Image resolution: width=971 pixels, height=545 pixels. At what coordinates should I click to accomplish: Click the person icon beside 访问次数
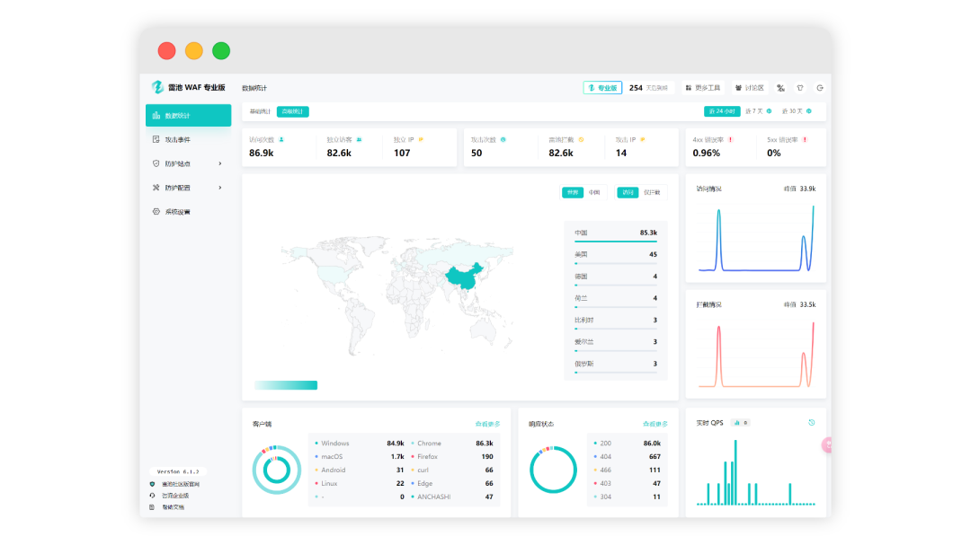point(281,140)
